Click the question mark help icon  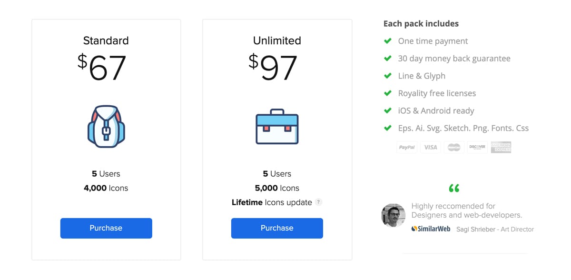point(319,202)
